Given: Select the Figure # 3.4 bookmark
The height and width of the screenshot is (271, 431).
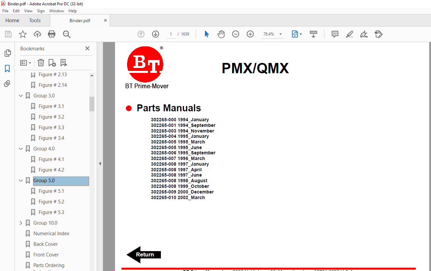Looking at the screenshot, I should point(51,138).
